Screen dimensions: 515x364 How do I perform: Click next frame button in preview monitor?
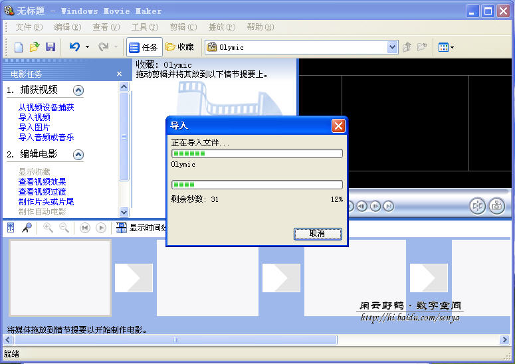pyautogui.click(x=375, y=206)
